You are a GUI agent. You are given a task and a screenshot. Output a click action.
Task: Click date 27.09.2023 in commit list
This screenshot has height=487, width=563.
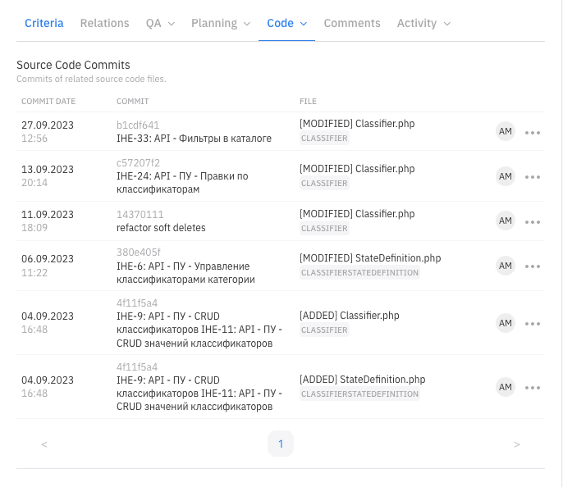click(48, 125)
